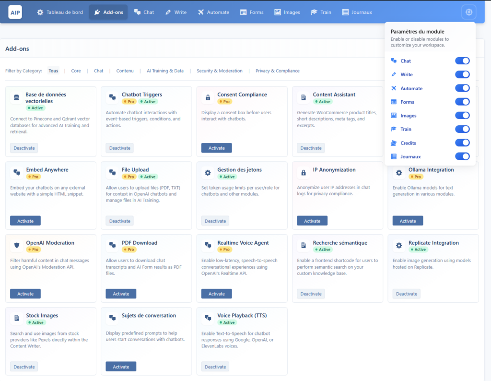Image resolution: width=491 pixels, height=381 pixels.
Task: Click the vector database icon
Action: tap(17, 97)
